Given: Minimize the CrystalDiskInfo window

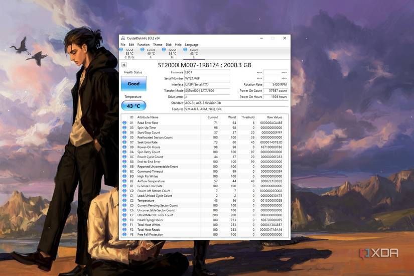Looking at the screenshot, I should coord(261,38).
